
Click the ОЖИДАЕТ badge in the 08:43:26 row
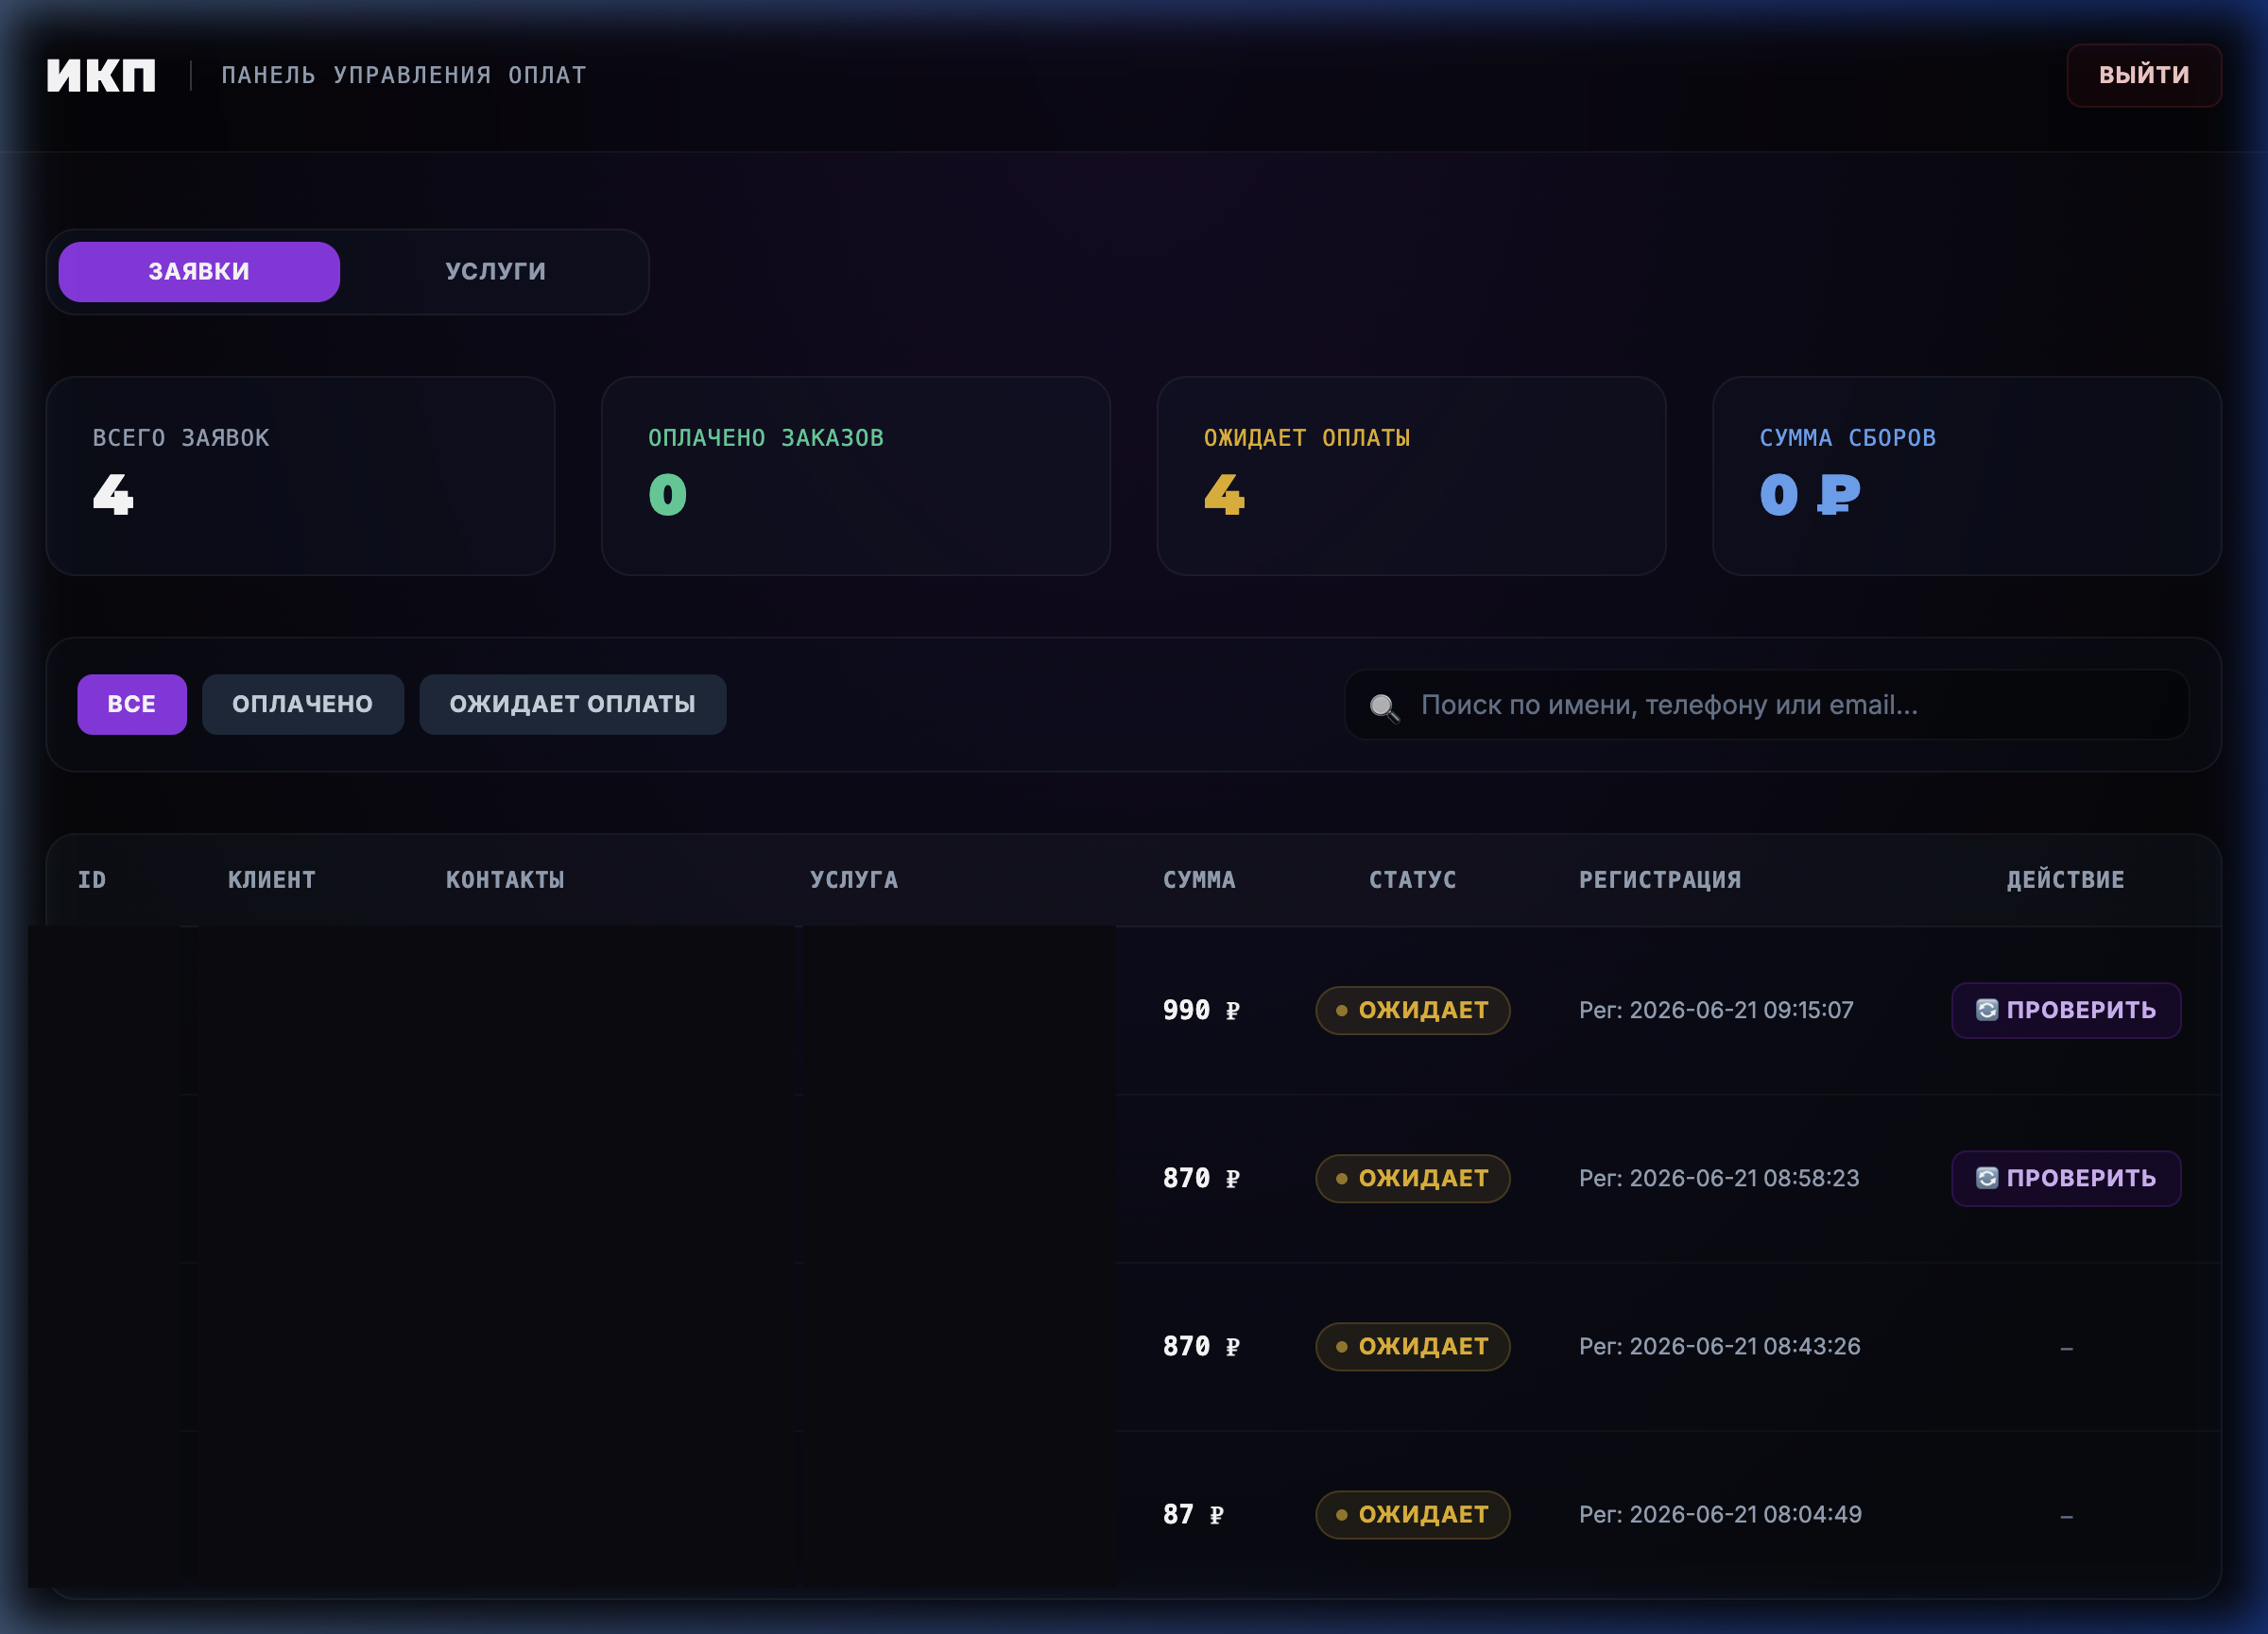[1412, 1345]
